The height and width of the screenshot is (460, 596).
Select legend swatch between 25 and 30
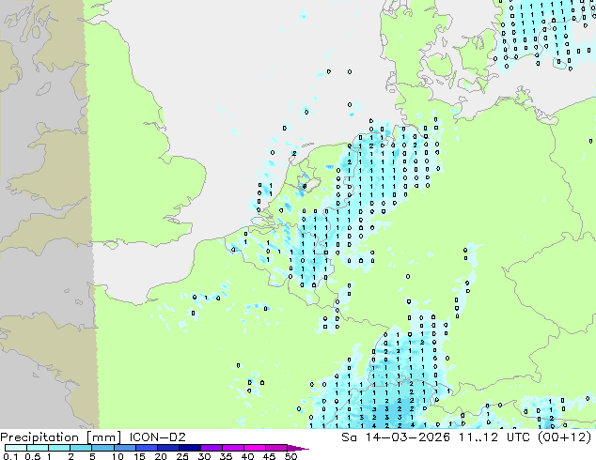pos(189,448)
